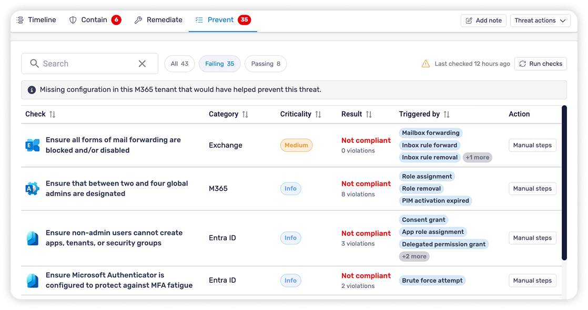Click the Remediate wrench icon
The image size is (588, 310).
click(x=138, y=20)
